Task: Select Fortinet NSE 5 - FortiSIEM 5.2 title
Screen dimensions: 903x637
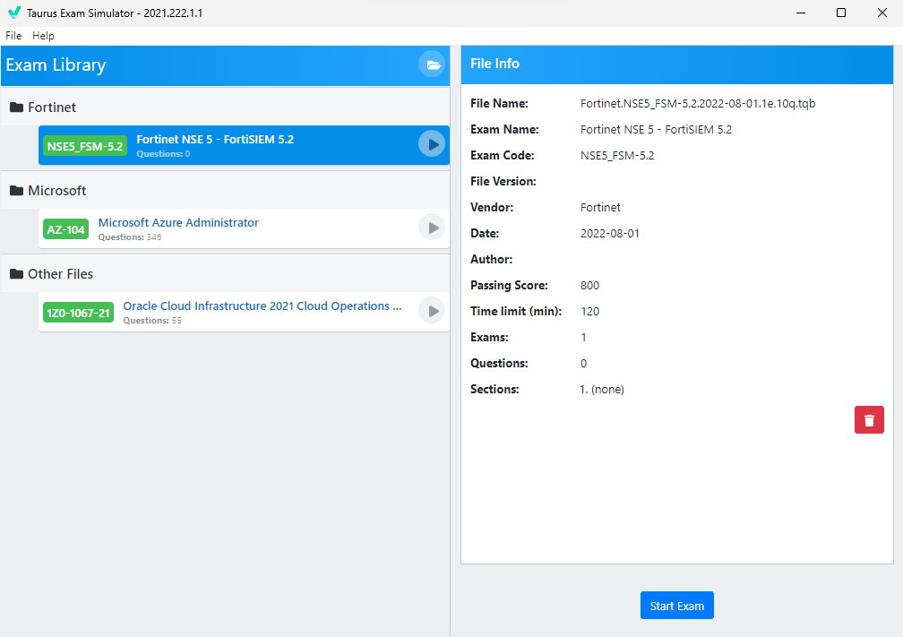Action: [215, 140]
